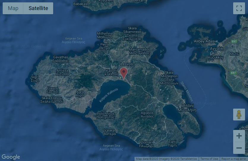
Task: Click the southern Aegean Sea label
Action: pos(111,147)
